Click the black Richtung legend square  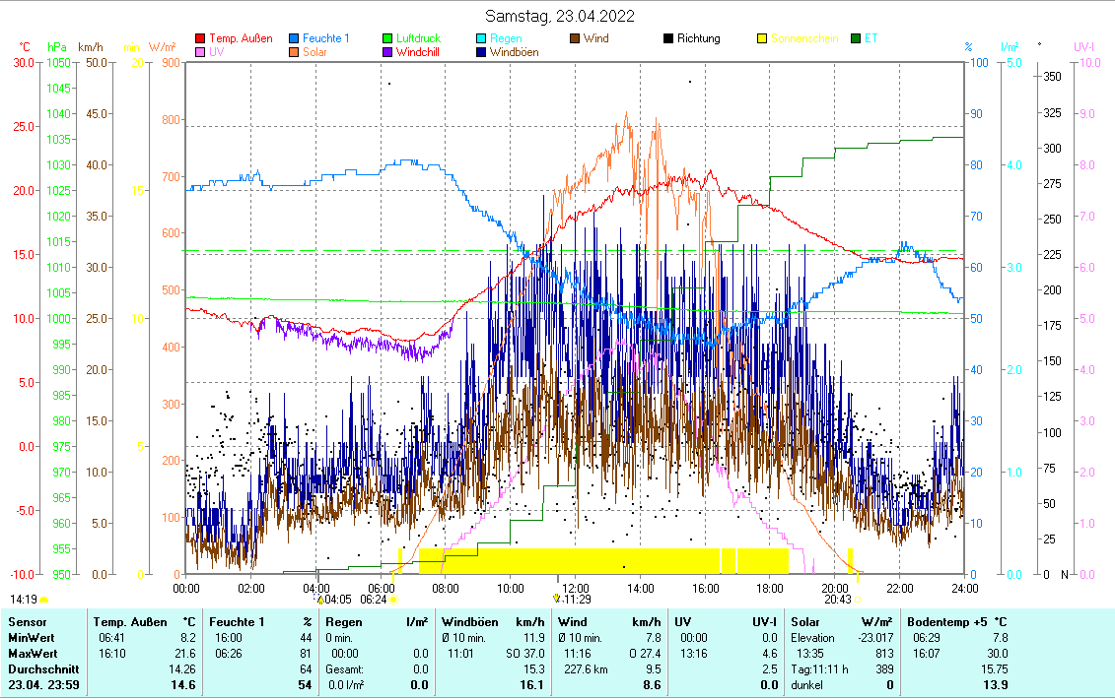click(x=668, y=39)
